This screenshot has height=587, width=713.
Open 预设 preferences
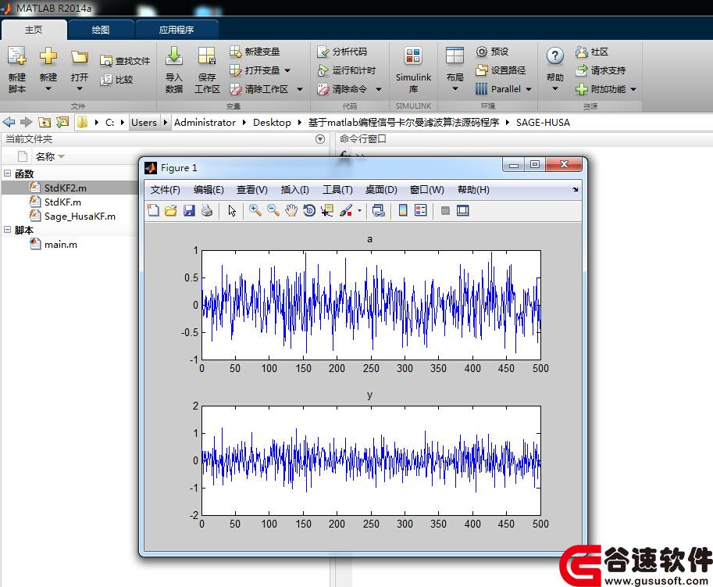[492, 52]
